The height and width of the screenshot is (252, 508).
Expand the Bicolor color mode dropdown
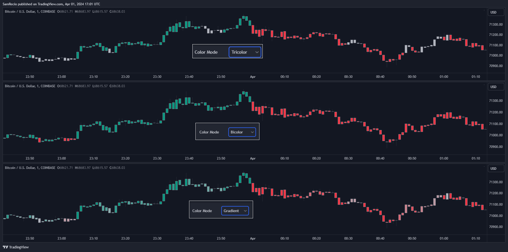(242, 132)
